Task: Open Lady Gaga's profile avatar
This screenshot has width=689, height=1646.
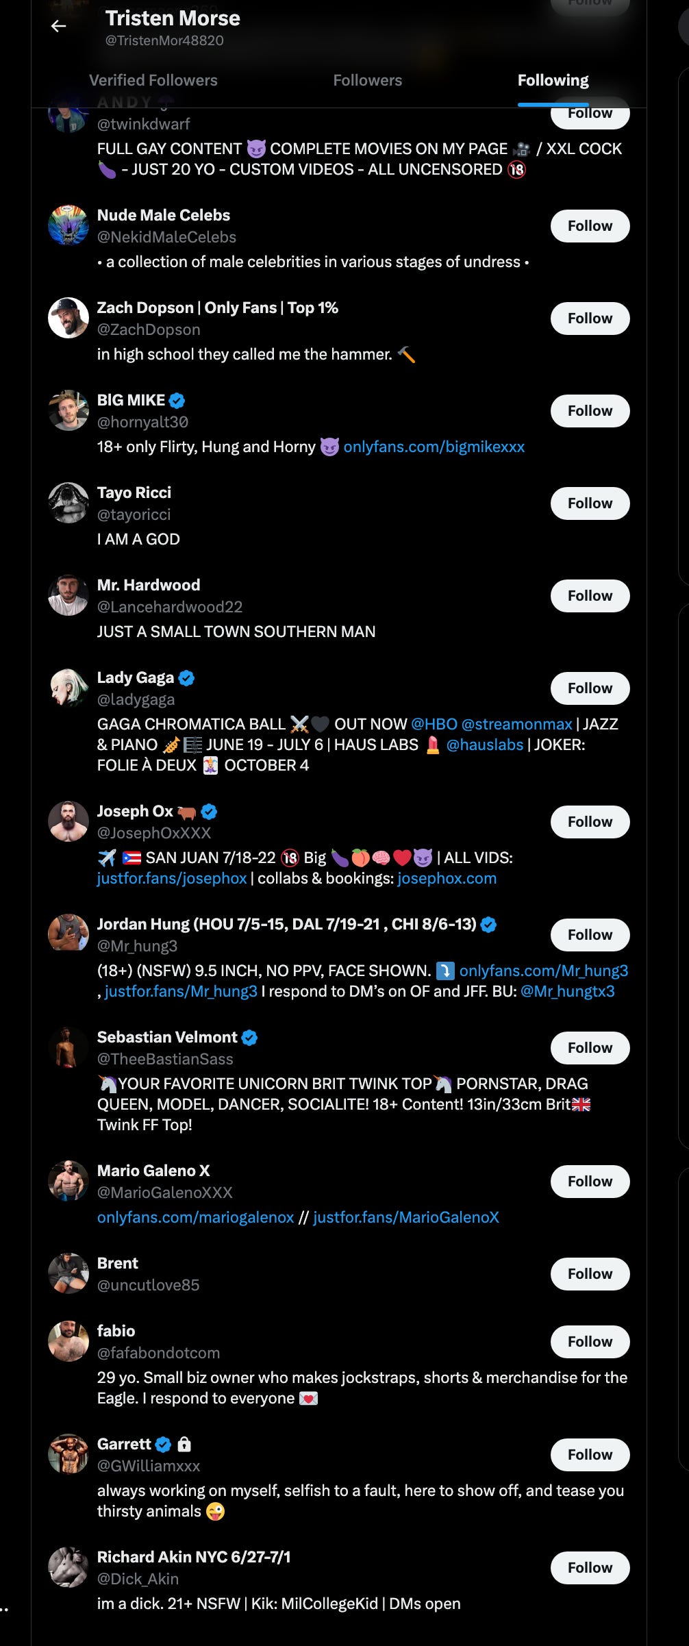Action: 68,688
